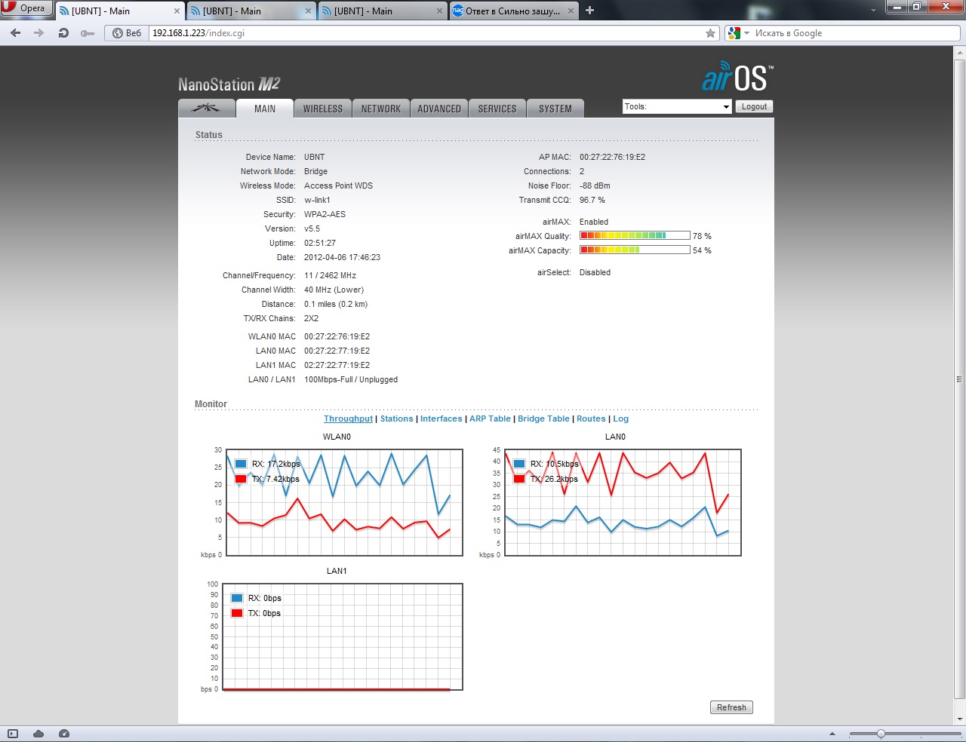Click the bookmark star in the address bar
Viewport: 966px width, 742px height.
pyautogui.click(x=710, y=33)
